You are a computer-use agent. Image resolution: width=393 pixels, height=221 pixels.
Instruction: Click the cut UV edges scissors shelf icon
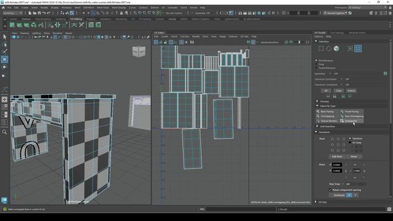[x=82, y=25]
